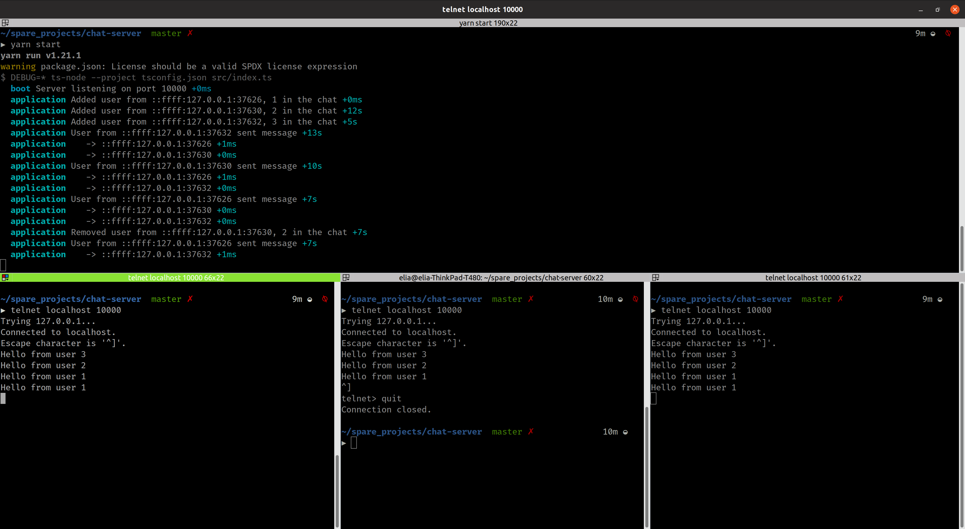This screenshot has width=965, height=529.
Task: Focus the elia@elia-ThinkPad-T480 pane title
Action: point(501,277)
